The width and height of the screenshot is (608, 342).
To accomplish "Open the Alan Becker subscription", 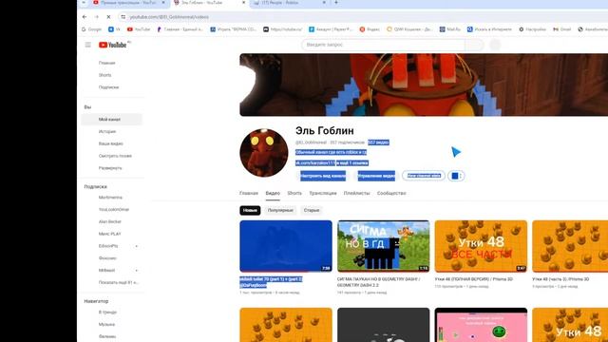I will coord(111,221).
